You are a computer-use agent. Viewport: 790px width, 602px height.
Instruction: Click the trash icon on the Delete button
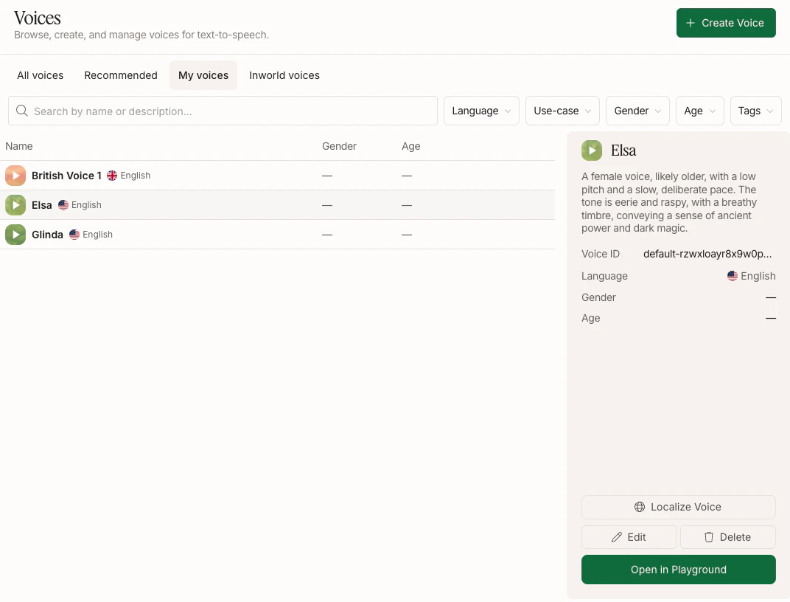(x=709, y=537)
